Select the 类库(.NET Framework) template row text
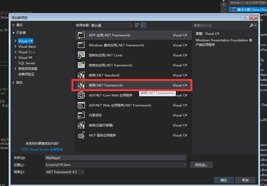Viewport: 267px width, 186px height. point(106,85)
